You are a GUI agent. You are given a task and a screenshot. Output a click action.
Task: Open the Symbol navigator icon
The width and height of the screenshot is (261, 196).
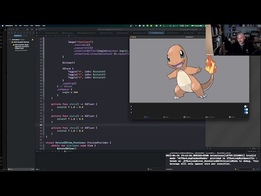coord(15,33)
